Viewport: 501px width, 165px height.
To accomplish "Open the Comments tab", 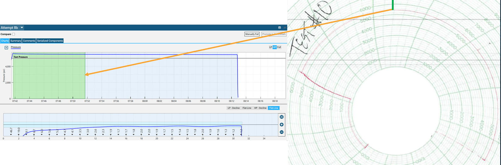I will coord(29,41).
